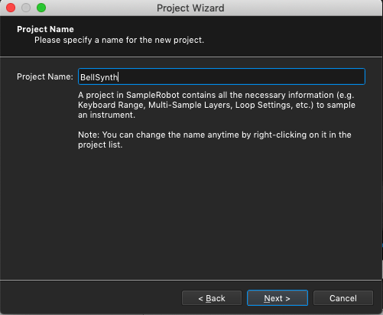Click the green zoom window button
Viewport: 383px width, 315px height.
pos(41,8)
